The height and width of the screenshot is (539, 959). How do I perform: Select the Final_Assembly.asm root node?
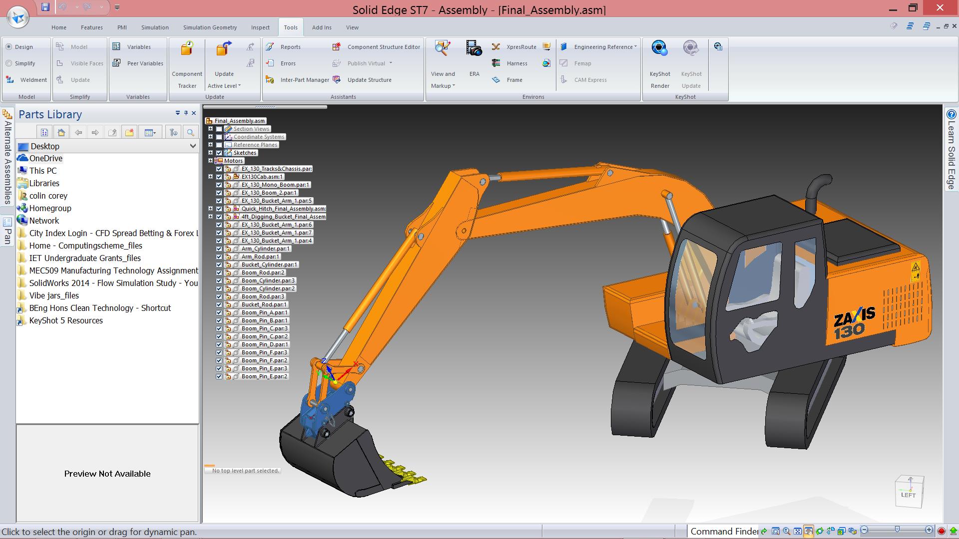click(239, 121)
